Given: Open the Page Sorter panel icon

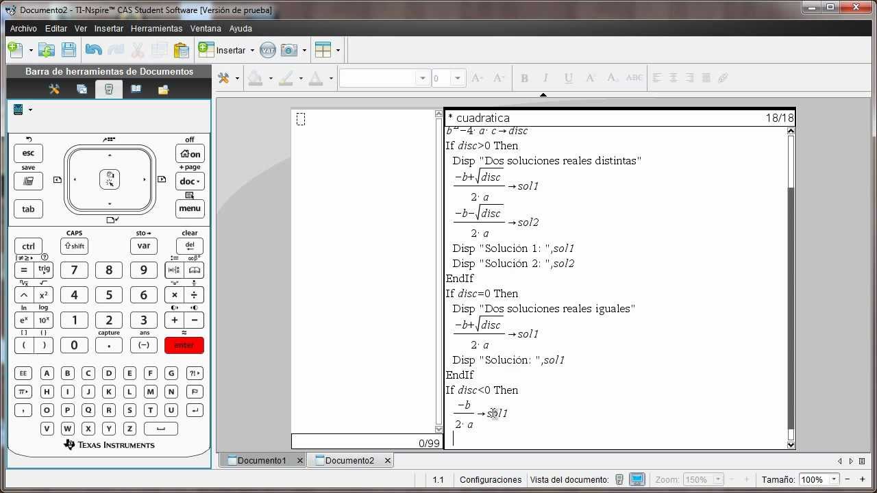Looking at the screenshot, I should tap(82, 89).
